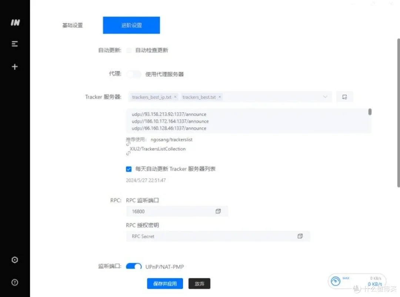
Task: Remove the trackers_best_ip.txt tag
Action: point(175,97)
